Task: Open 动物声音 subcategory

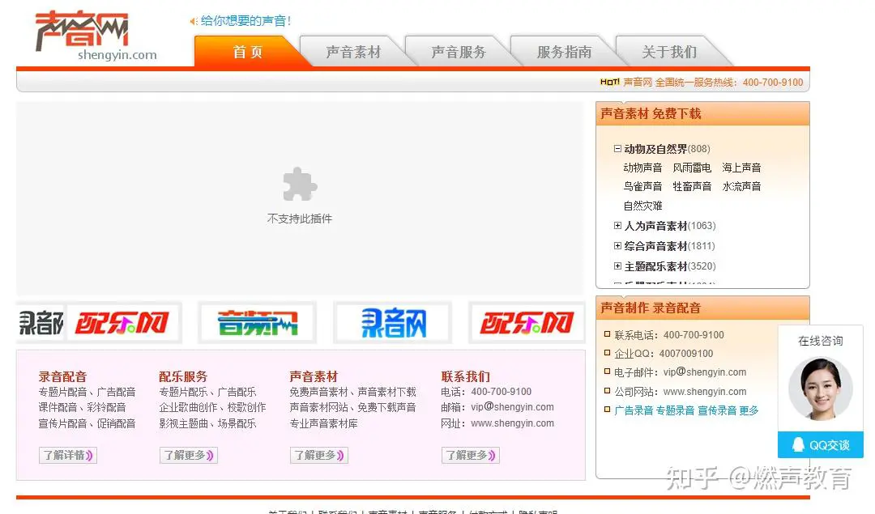Action: pos(642,168)
